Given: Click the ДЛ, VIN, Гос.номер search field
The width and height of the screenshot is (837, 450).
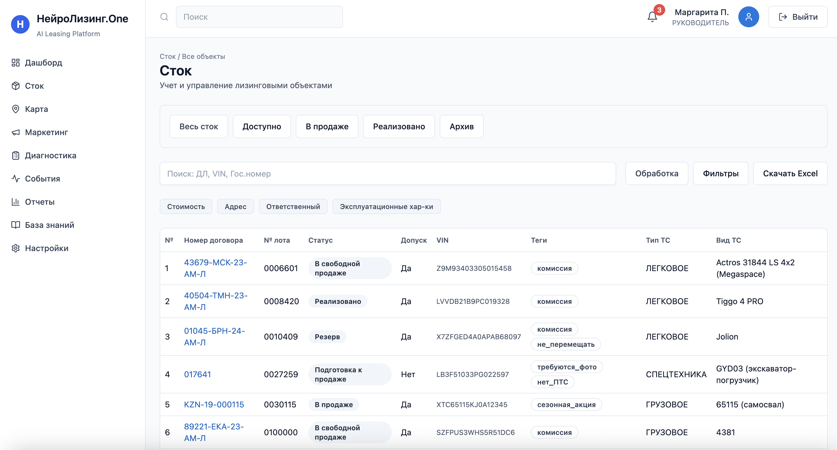Looking at the screenshot, I should (387, 173).
